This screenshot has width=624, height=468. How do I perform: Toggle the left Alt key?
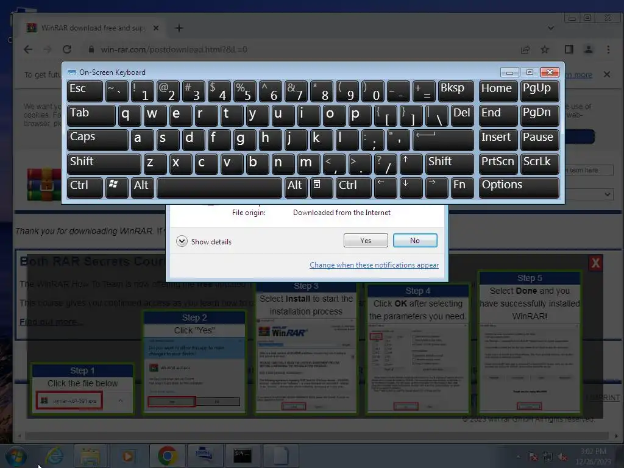(142, 188)
